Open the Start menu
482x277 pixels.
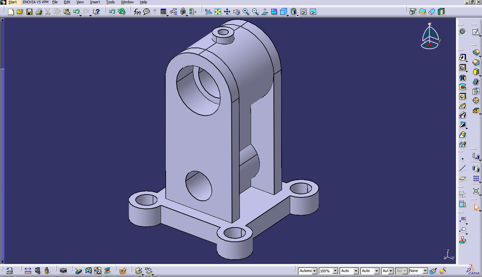click(x=12, y=2)
